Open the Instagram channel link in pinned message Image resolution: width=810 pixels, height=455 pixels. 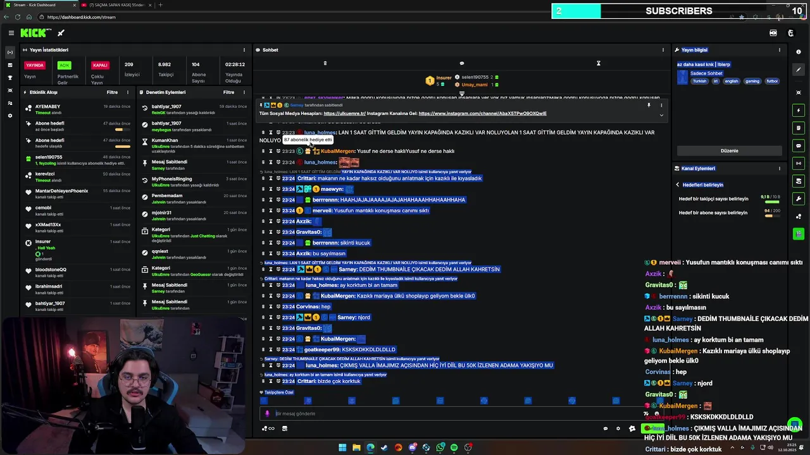point(482,114)
